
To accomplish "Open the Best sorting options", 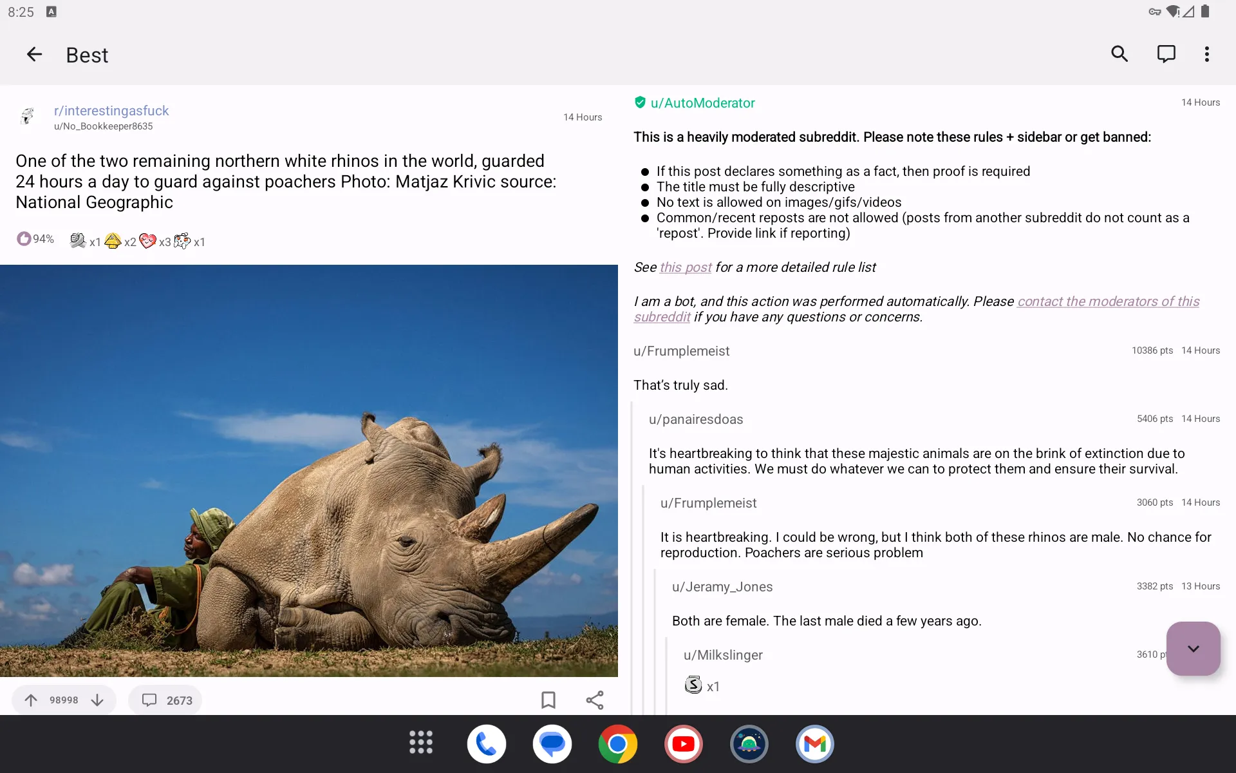I will [87, 55].
